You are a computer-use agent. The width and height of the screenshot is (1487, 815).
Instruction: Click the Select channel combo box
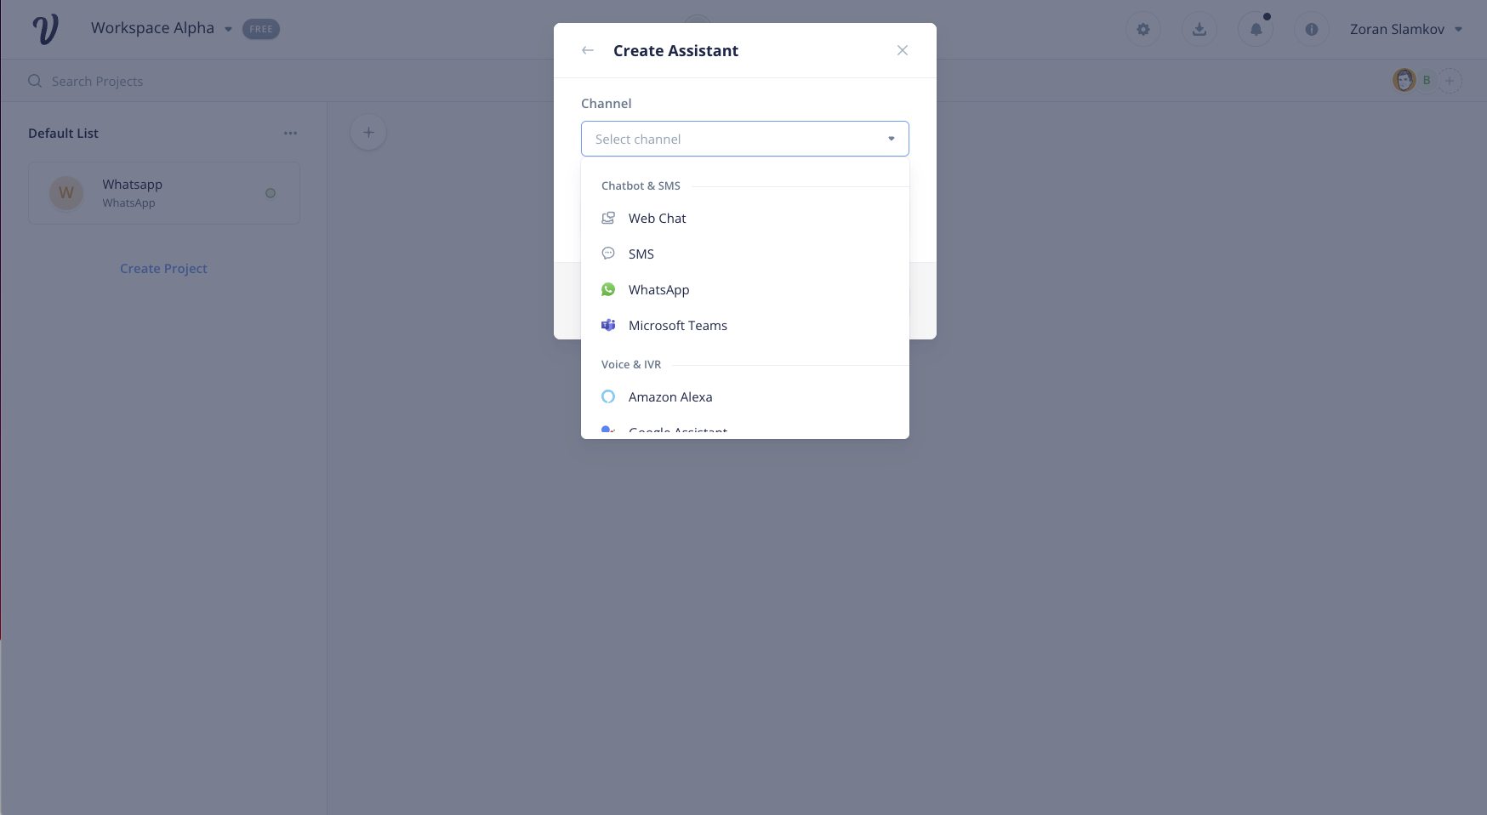click(x=745, y=139)
